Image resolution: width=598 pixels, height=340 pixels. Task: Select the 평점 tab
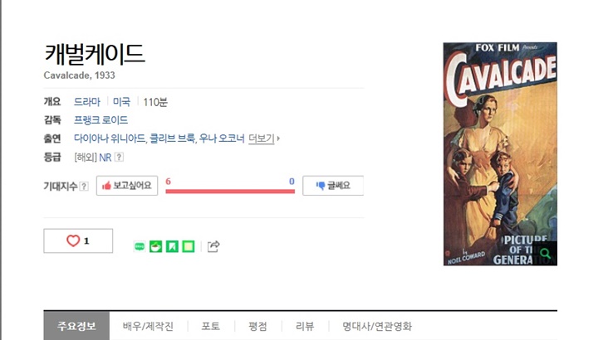257,326
